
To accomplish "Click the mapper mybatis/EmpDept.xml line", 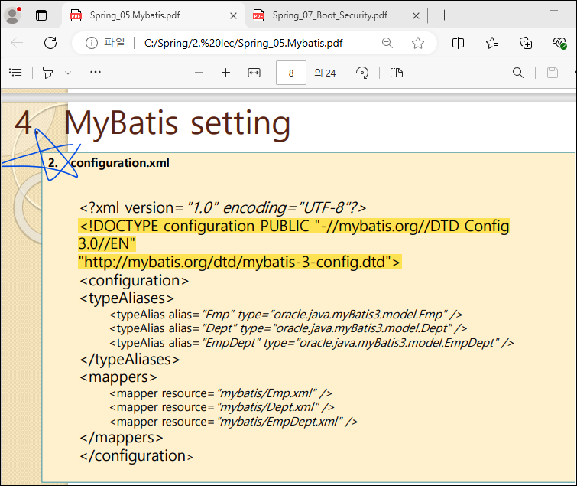I will tap(234, 422).
